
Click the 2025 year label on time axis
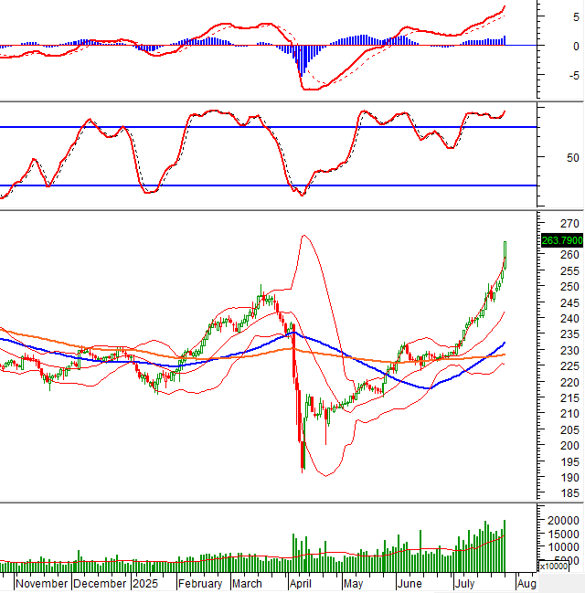(x=145, y=584)
